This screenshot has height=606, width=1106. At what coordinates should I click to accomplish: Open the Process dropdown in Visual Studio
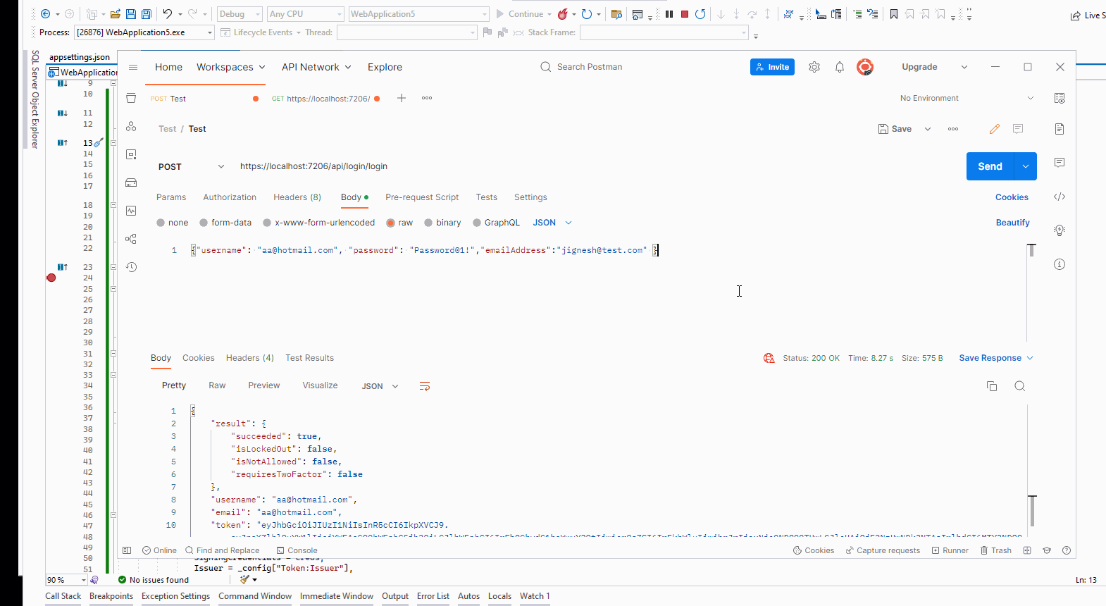coord(144,32)
